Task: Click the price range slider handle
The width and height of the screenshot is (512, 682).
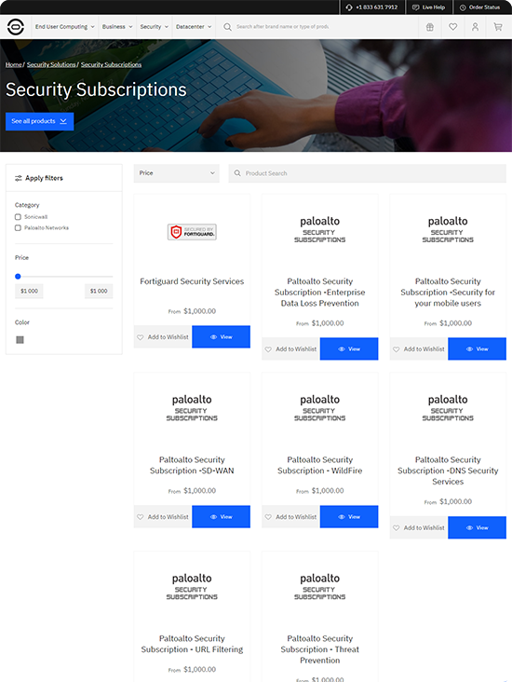Action: (18, 276)
